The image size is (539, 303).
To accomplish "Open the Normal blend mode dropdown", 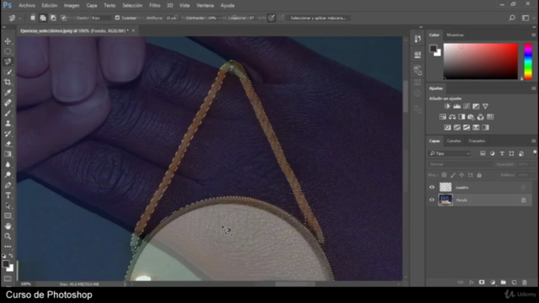I will click(x=461, y=164).
